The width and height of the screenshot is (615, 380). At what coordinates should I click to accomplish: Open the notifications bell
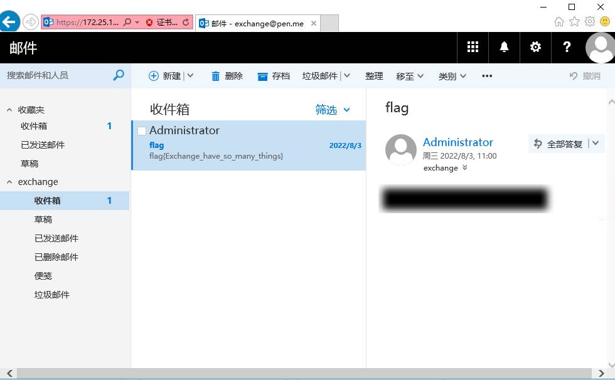click(504, 47)
